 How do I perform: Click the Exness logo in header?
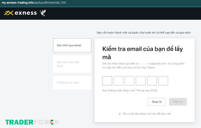pyautogui.click(x=20, y=13)
